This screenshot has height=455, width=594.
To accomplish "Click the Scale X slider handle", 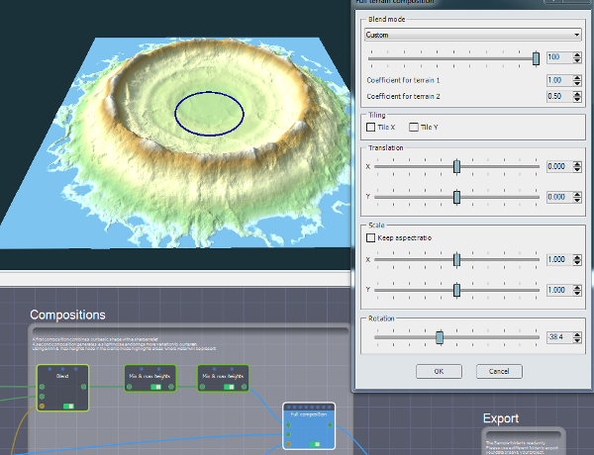I will coord(456,260).
